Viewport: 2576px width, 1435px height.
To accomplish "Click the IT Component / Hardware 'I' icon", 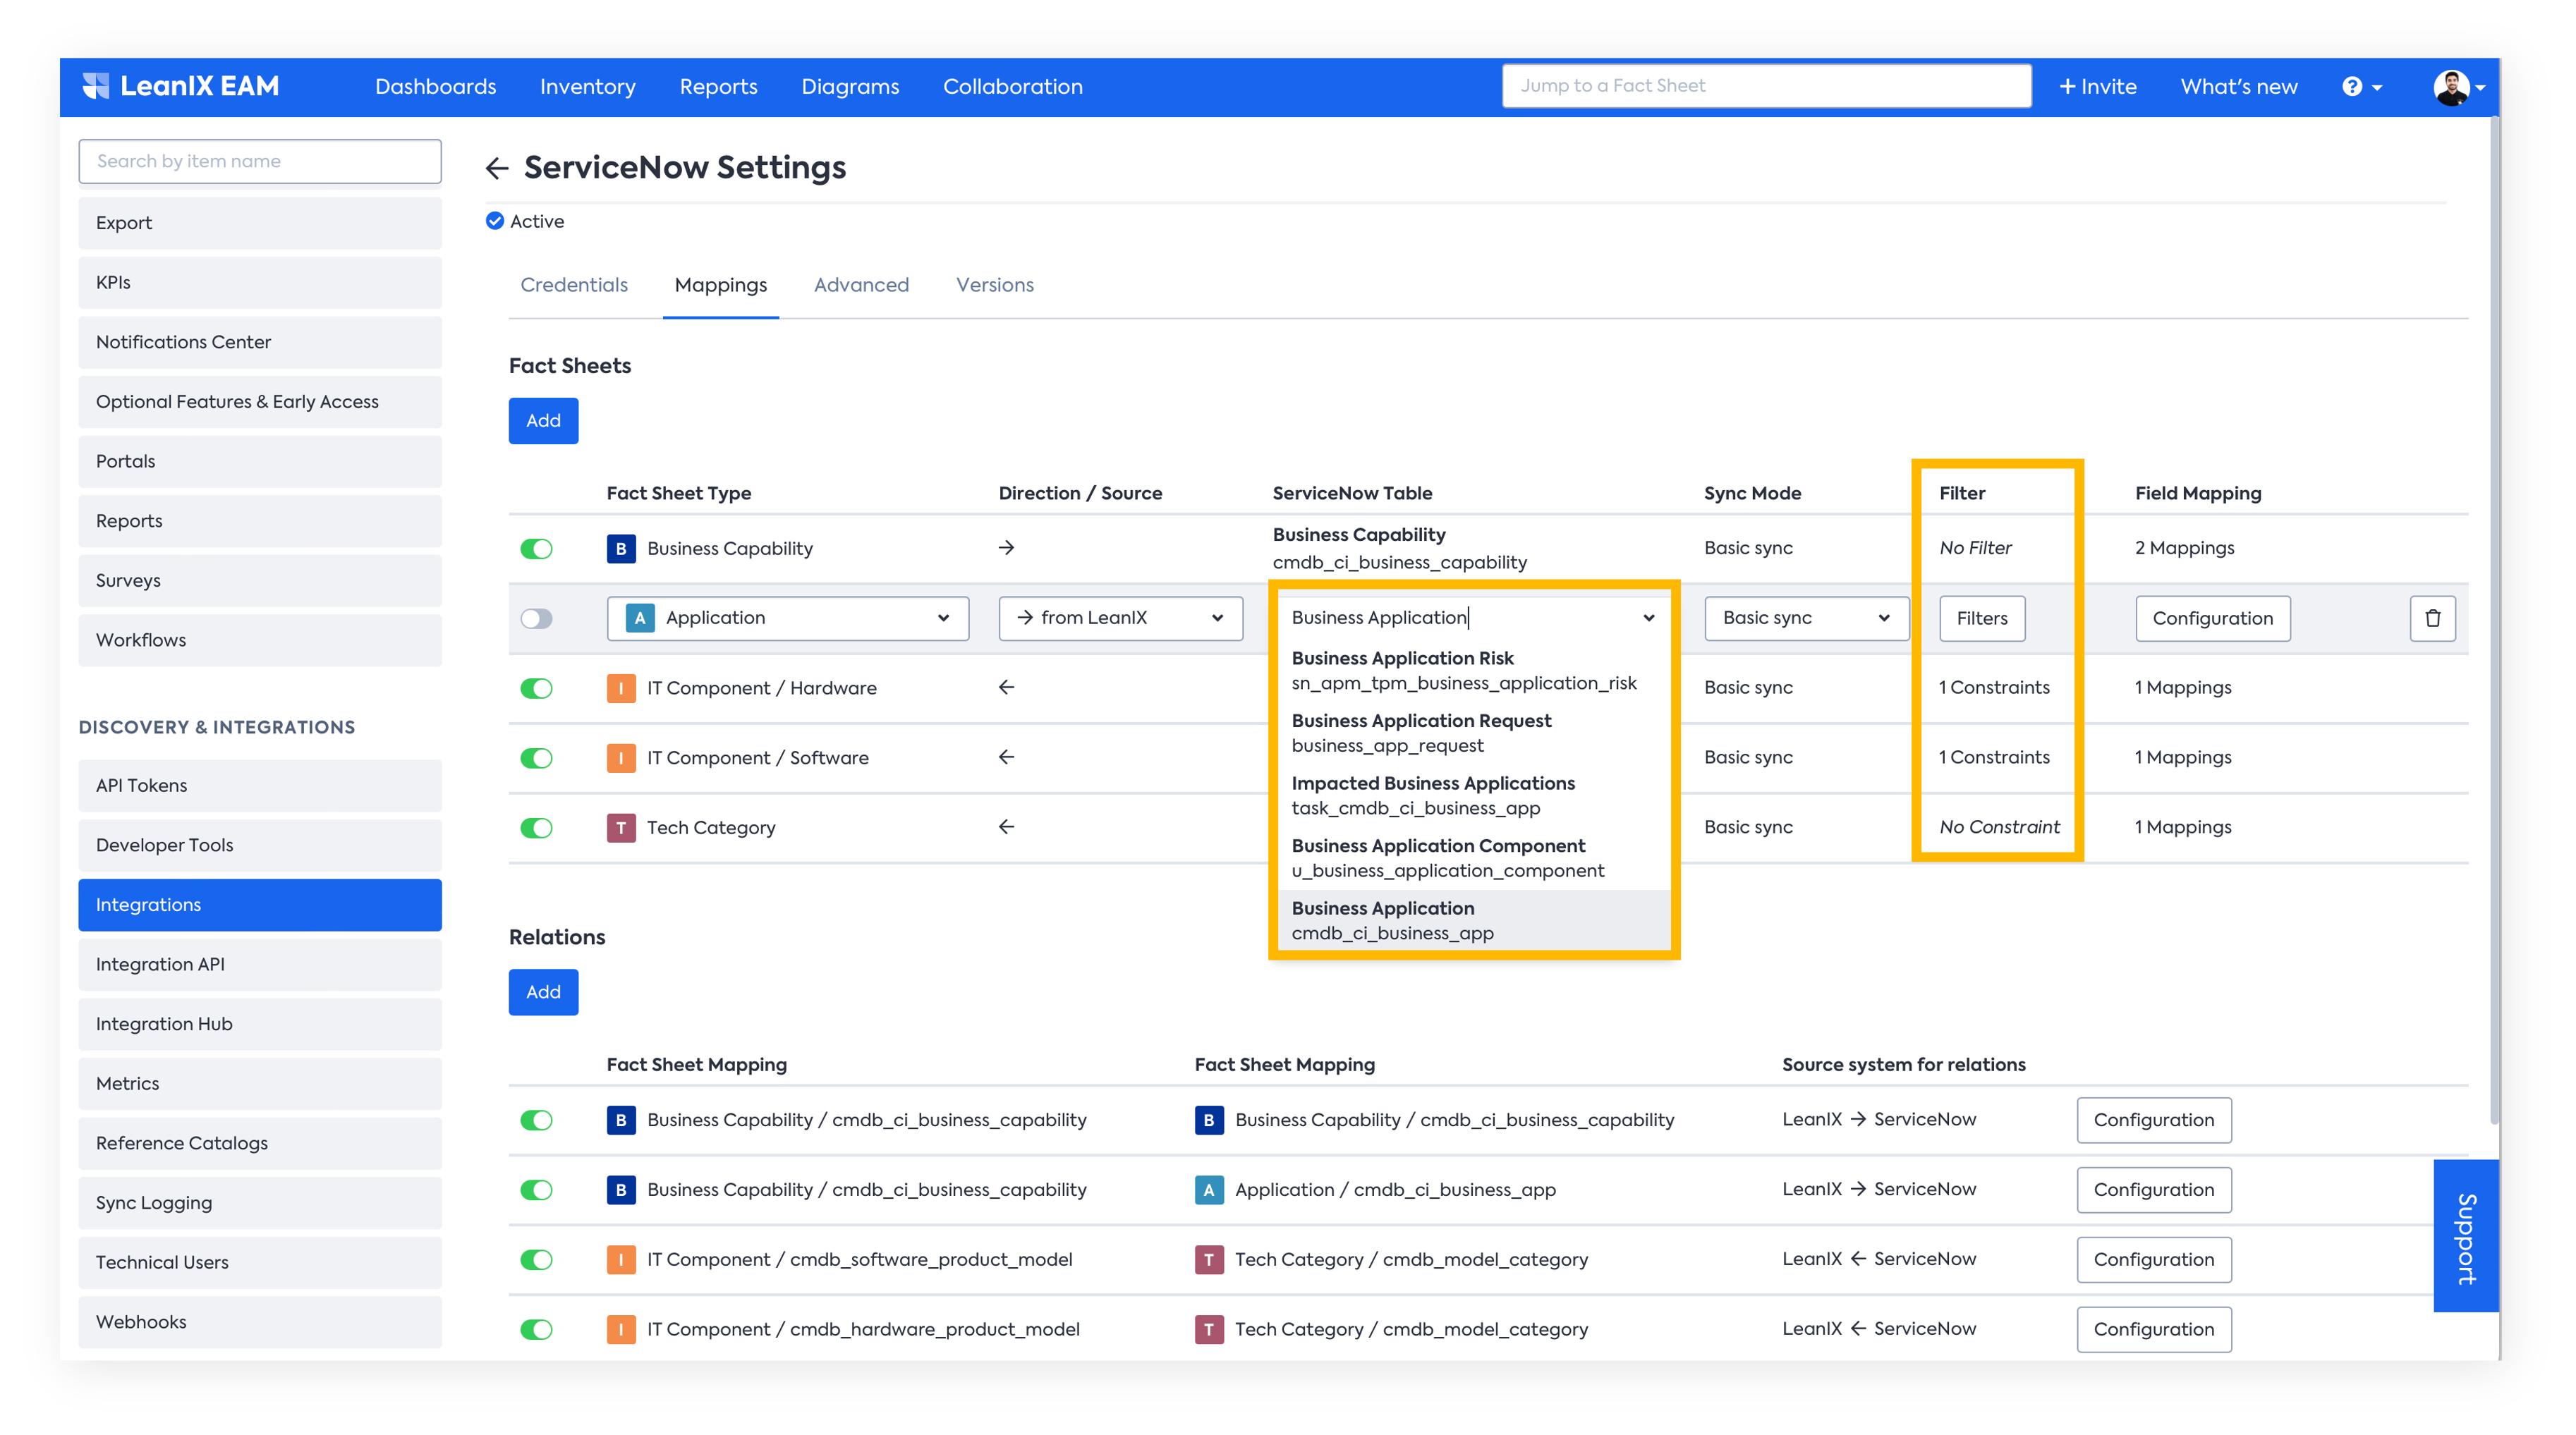I will (621, 688).
